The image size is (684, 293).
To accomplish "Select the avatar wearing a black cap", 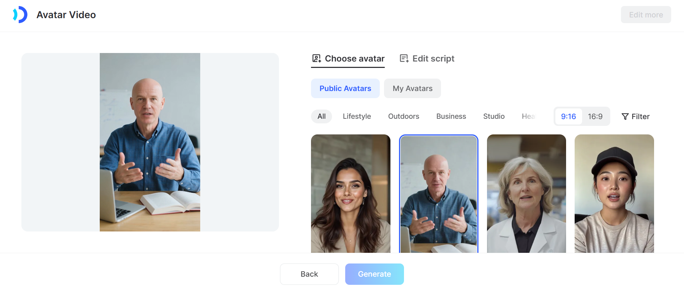I will (x=614, y=194).
